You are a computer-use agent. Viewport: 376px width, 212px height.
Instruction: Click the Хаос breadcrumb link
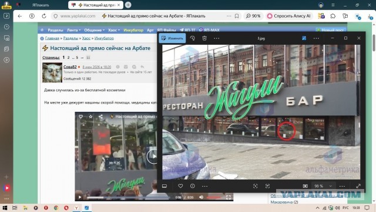pyautogui.click(x=86, y=38)
